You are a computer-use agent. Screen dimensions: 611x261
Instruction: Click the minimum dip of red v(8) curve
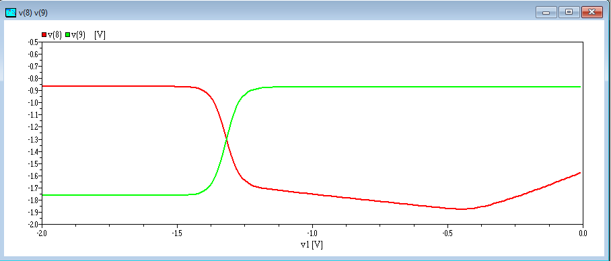click(462, 209)
